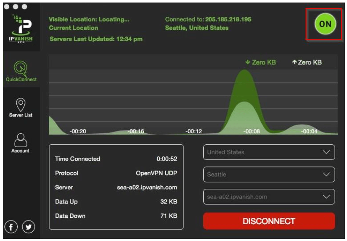Click the Data Down label
347x241 pixels.
[70, 216]
